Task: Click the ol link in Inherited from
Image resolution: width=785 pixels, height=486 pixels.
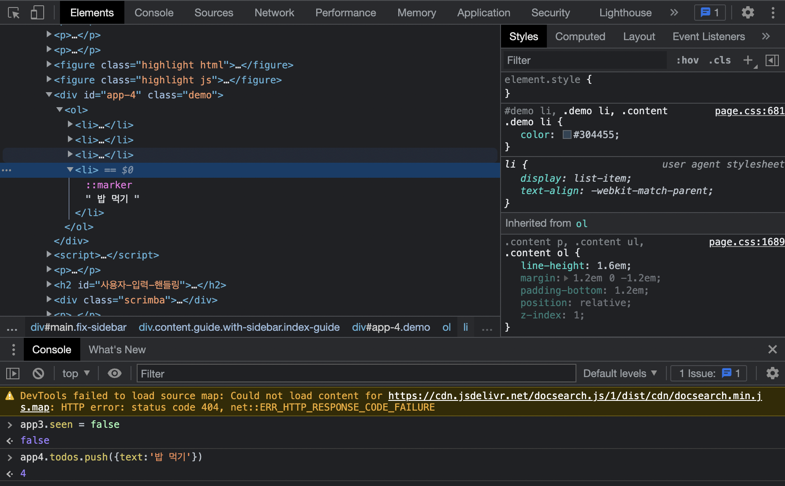Action: pyautogui.click(x=582, y=224)
